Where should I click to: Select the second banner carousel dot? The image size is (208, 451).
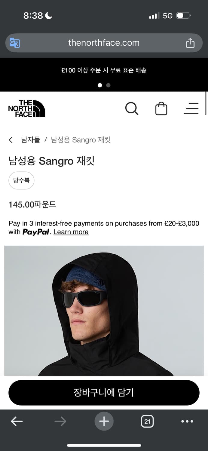point(108,85)
